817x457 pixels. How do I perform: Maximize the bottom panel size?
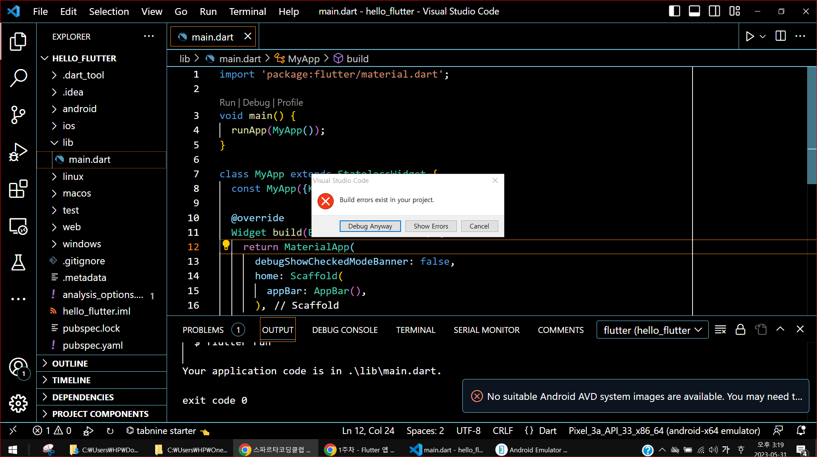click(780, 329)
